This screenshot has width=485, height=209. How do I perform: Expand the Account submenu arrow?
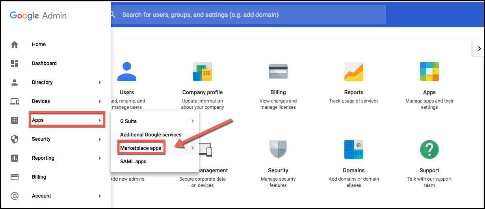(x=100, y=196)
